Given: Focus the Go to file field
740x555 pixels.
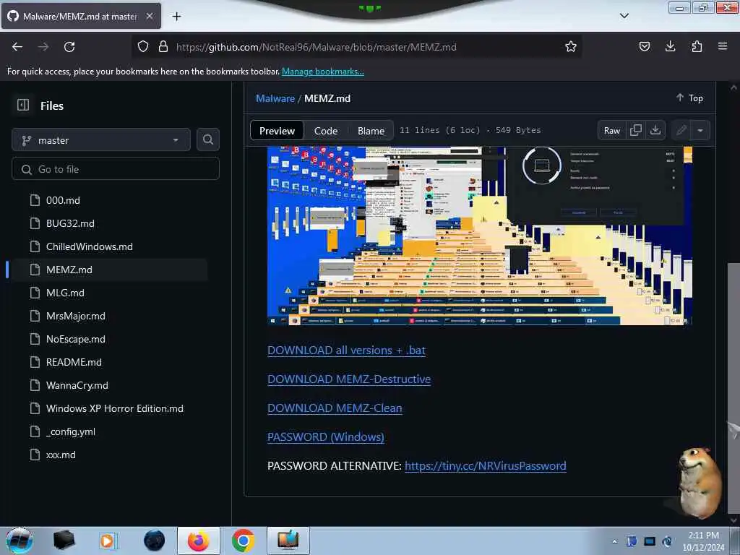Looking at the screenshot, I should click(x=115, y=169).
